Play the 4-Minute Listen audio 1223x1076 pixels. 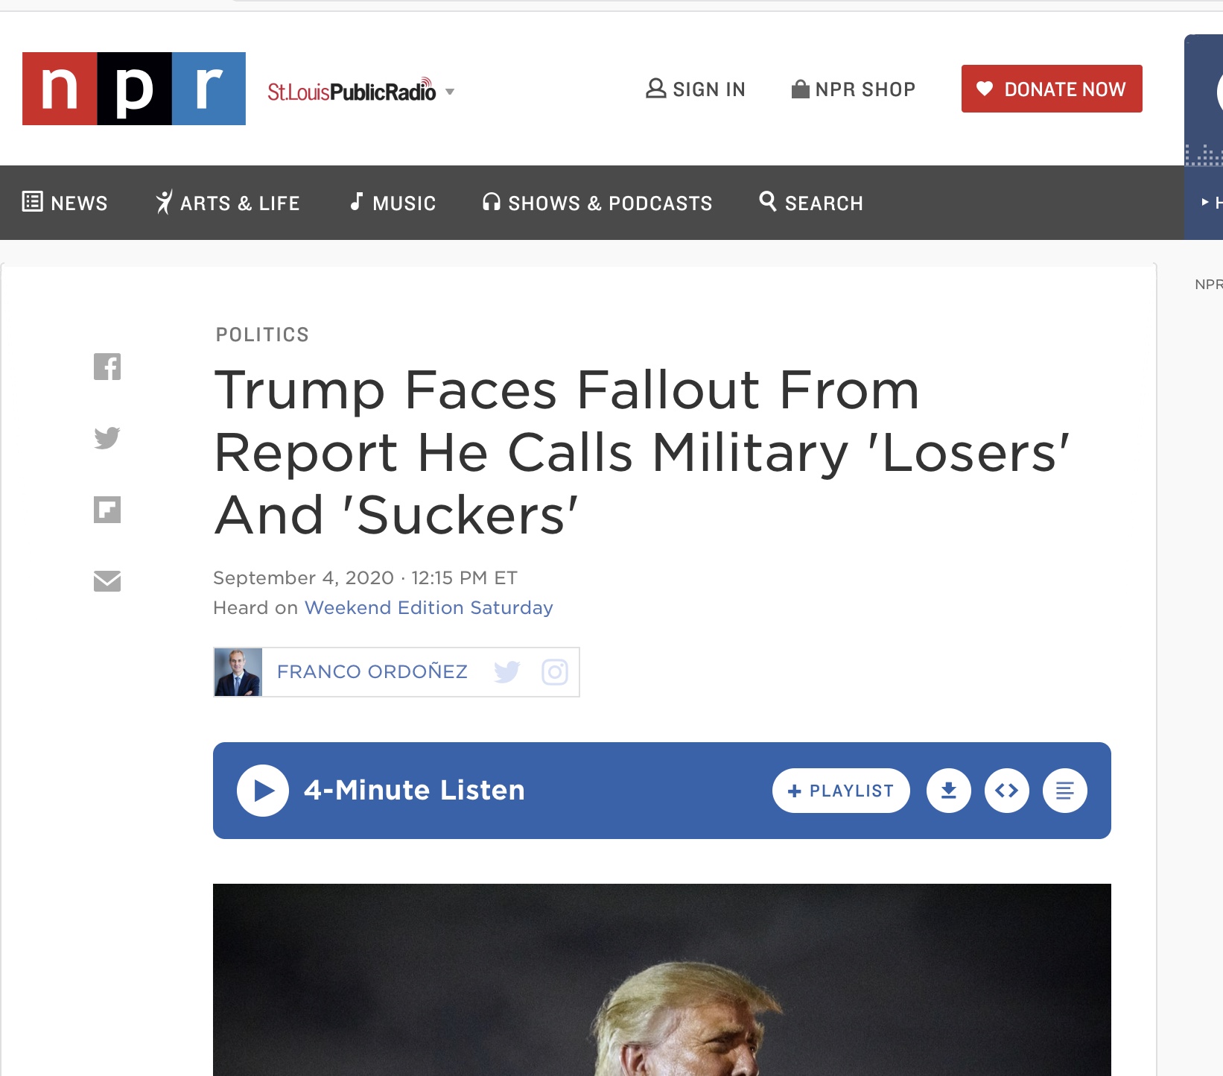click(x=263, y=791)
